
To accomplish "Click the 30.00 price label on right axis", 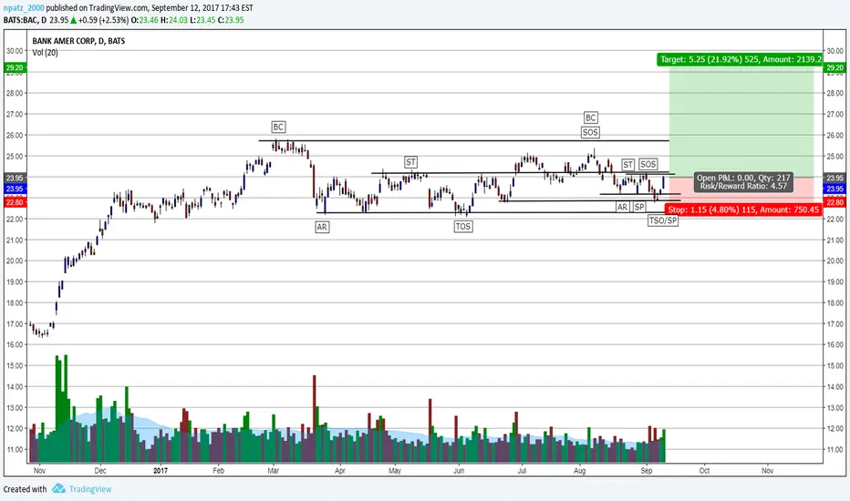I will point(834,51).
